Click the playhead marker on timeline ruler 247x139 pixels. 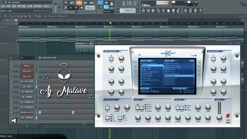click(110, 23)
